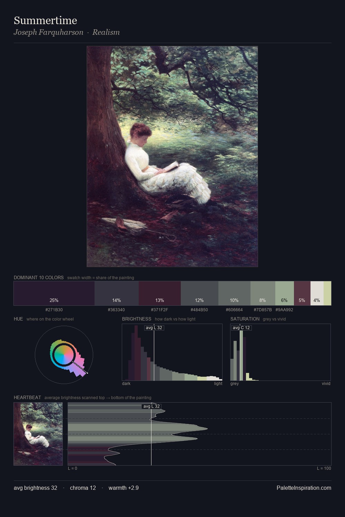The height and width of the screenshot is (517, 345).
Task: Click the hue color wheel chart
Action: pos(64,355)
